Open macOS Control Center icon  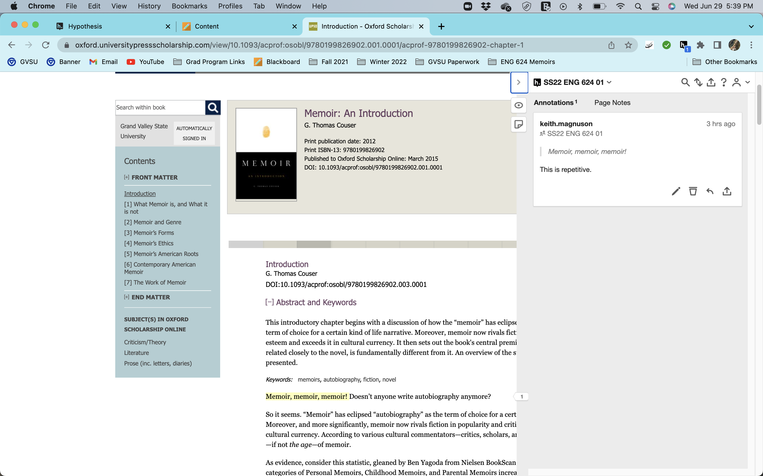(x=655, y=6)
